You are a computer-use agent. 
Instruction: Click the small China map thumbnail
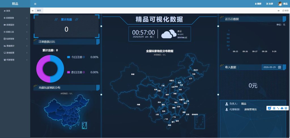coord(67,112)
